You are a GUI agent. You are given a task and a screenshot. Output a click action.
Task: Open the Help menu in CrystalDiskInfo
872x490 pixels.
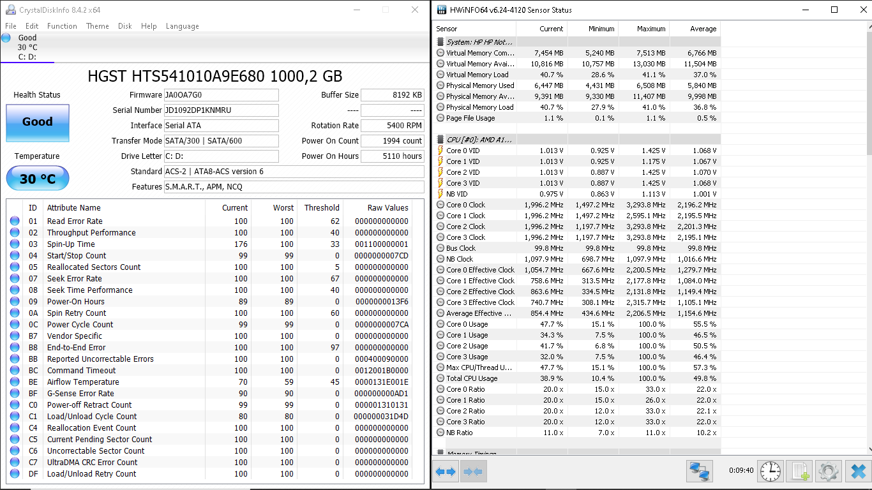pyautogui.click(x=149, y=26)
